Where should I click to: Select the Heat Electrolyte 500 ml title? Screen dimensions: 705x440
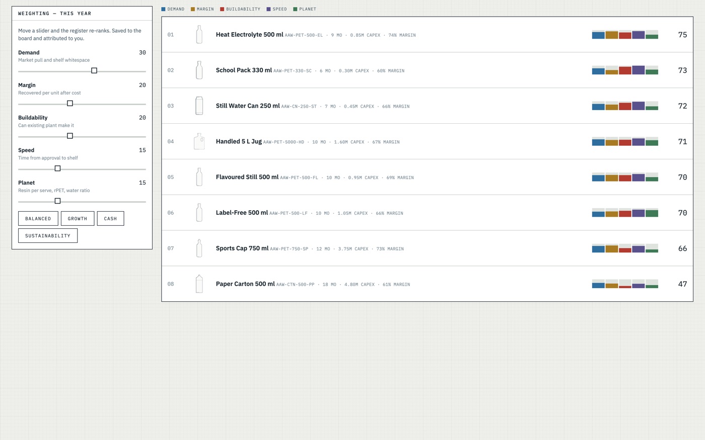249,35
